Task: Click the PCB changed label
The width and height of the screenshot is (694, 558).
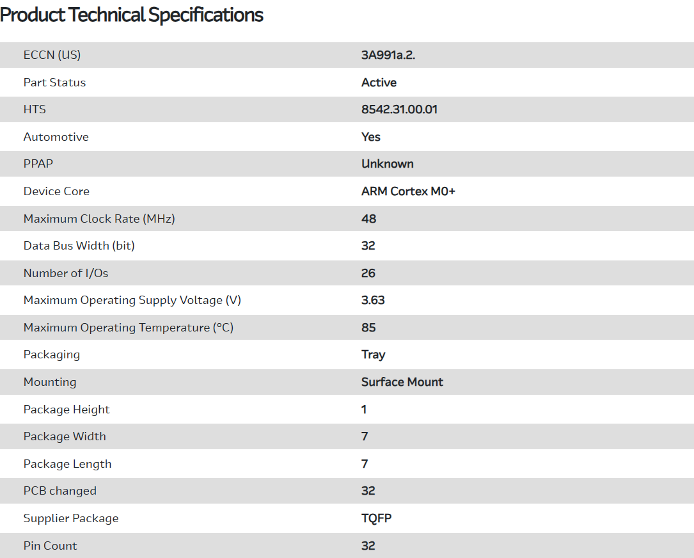Action: (x=60, y=491)
